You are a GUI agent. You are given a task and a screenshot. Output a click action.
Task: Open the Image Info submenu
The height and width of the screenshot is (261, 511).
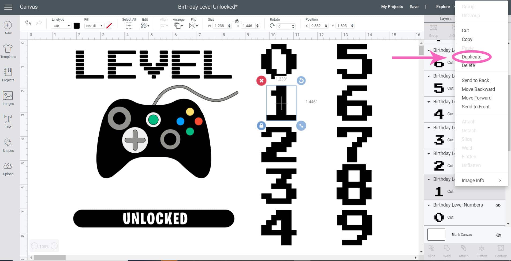pos(481,181)
